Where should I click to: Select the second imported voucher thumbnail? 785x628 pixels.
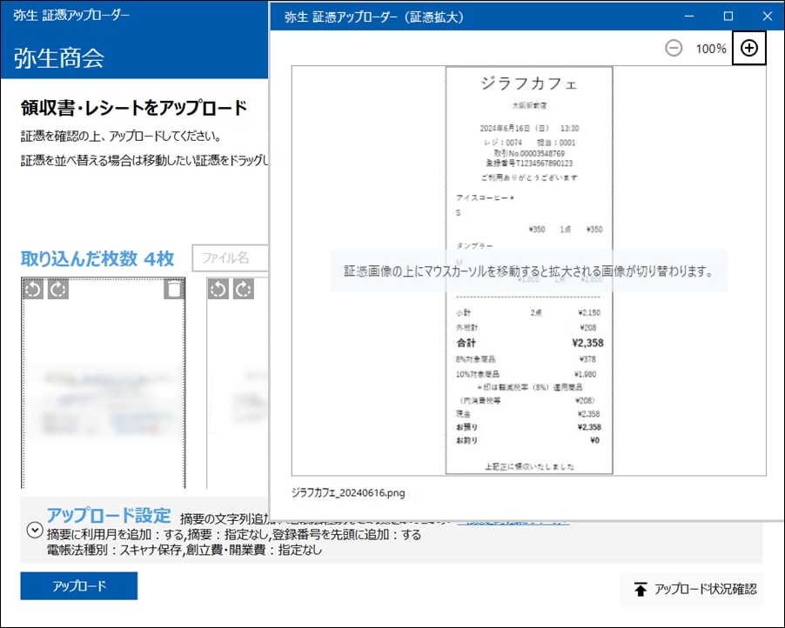(x=237, y=391)
